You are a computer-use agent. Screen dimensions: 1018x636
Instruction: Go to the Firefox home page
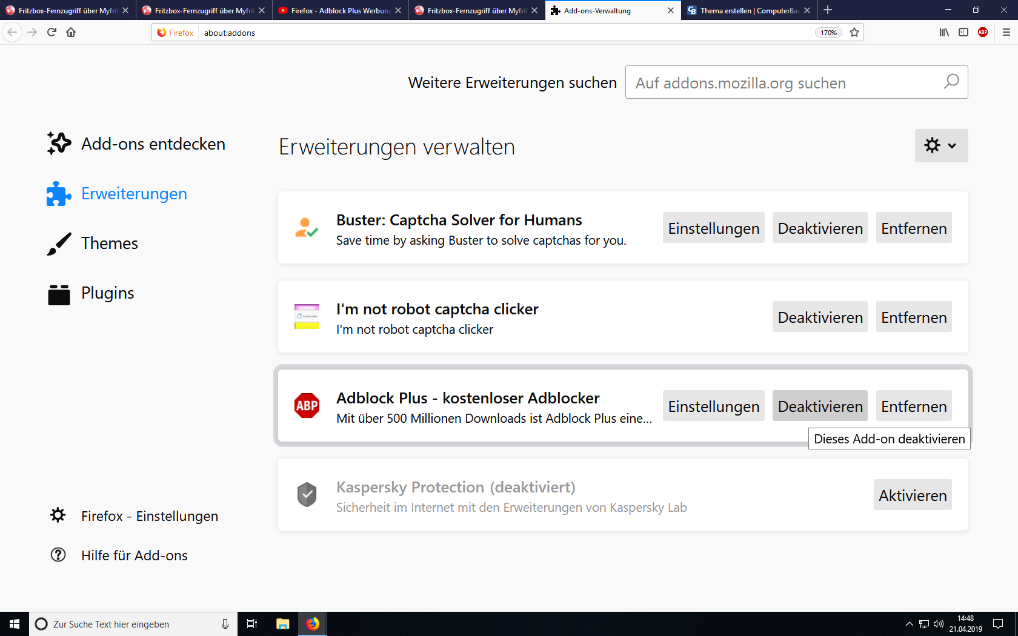pyautogui.click(x=71, y=32)
